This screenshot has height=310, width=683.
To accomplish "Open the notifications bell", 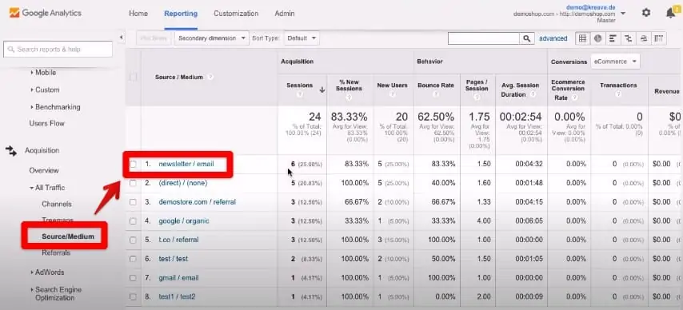I will pos(670,13).
